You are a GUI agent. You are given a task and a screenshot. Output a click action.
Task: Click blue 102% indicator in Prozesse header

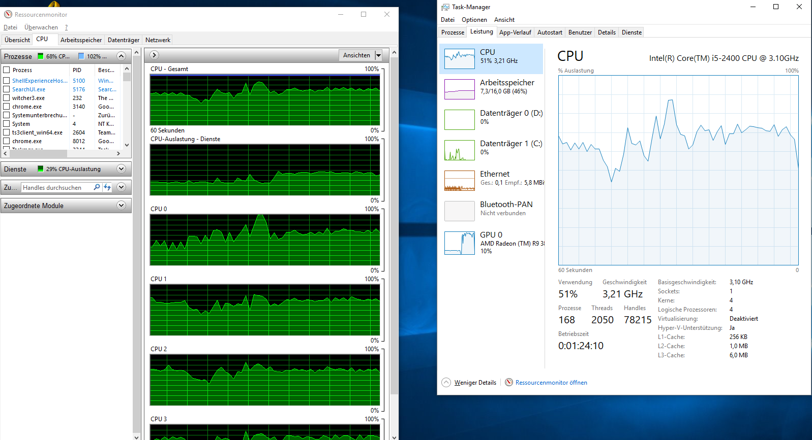81,56
